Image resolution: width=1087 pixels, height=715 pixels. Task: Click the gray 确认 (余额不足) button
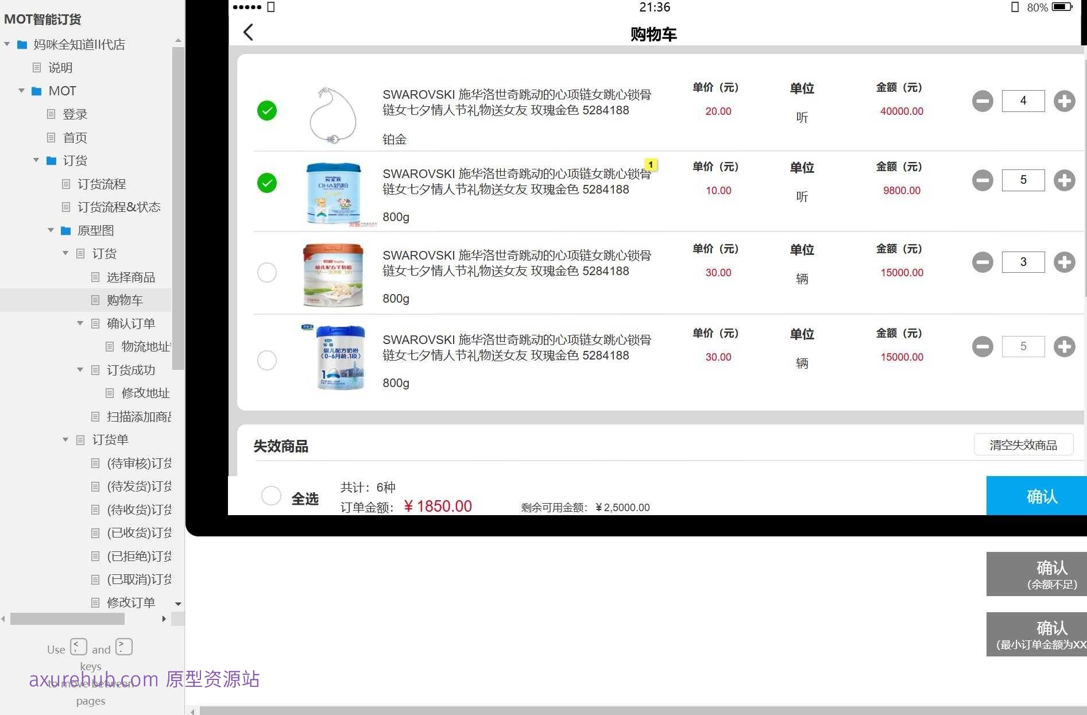1036,574
